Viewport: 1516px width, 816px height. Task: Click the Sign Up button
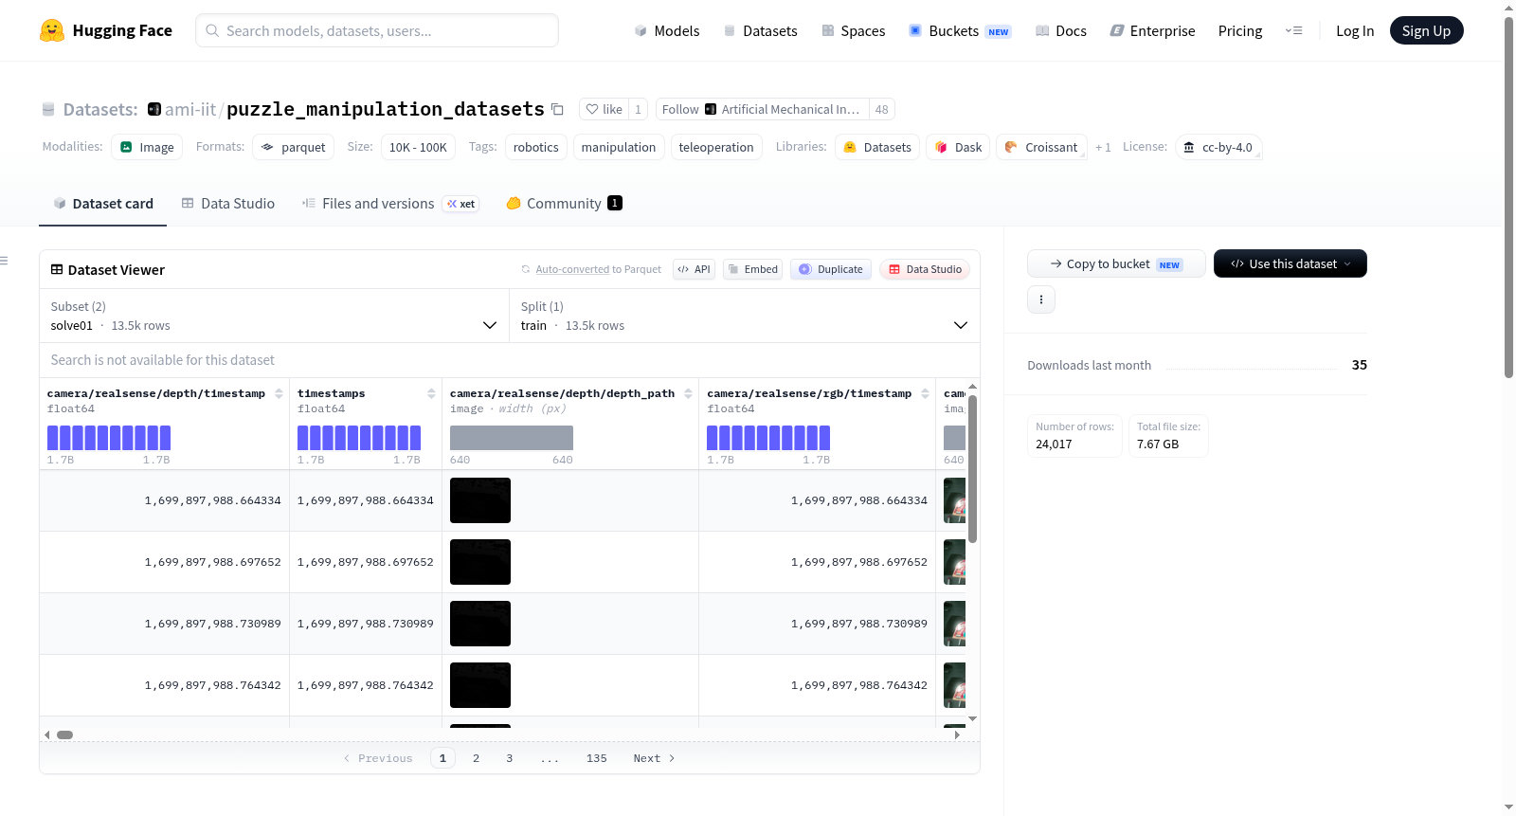tap(1426, 30)
